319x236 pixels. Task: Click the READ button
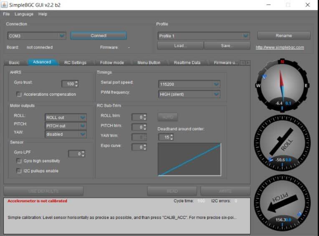[x=172, y=191]
